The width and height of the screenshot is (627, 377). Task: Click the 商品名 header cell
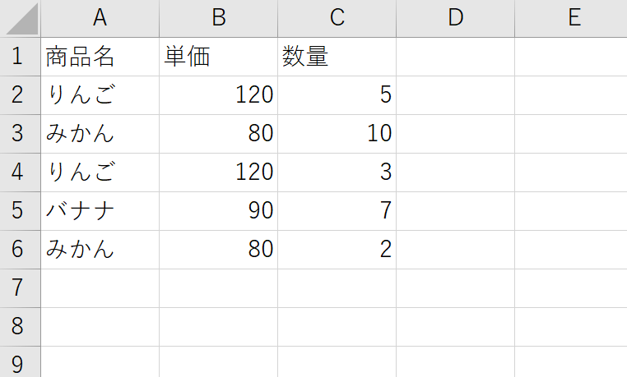(100, 57)
